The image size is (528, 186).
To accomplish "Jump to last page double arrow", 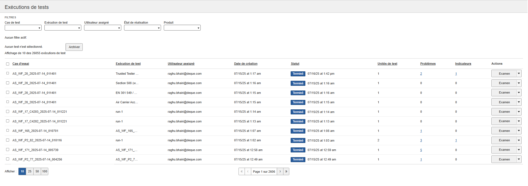I will point(286,172).
